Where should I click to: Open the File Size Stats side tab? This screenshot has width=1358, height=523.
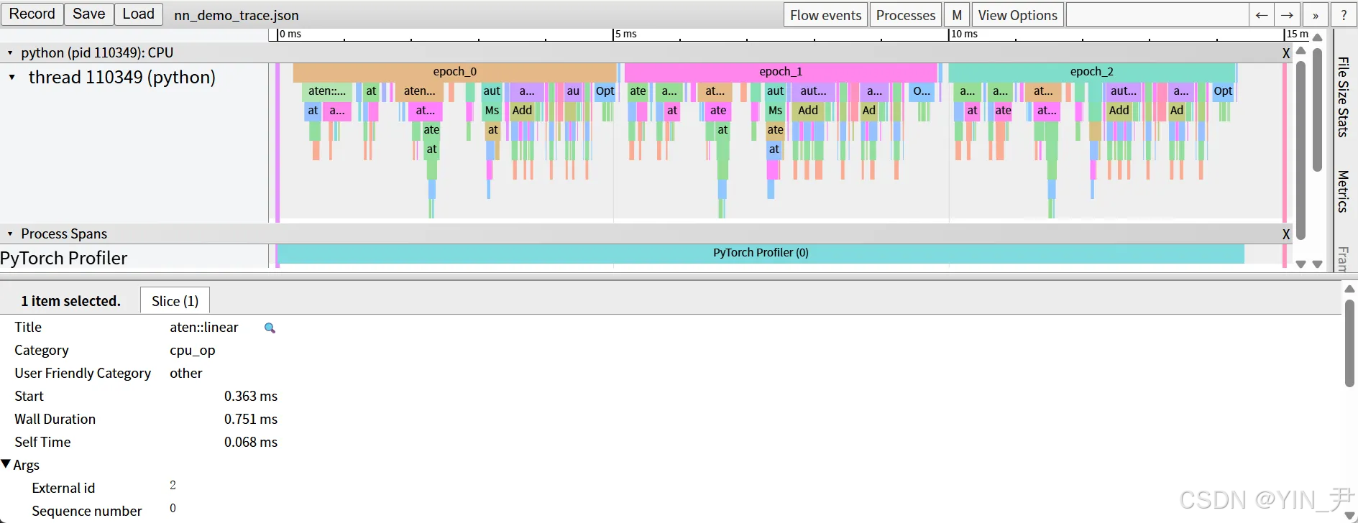point(1343,97)
